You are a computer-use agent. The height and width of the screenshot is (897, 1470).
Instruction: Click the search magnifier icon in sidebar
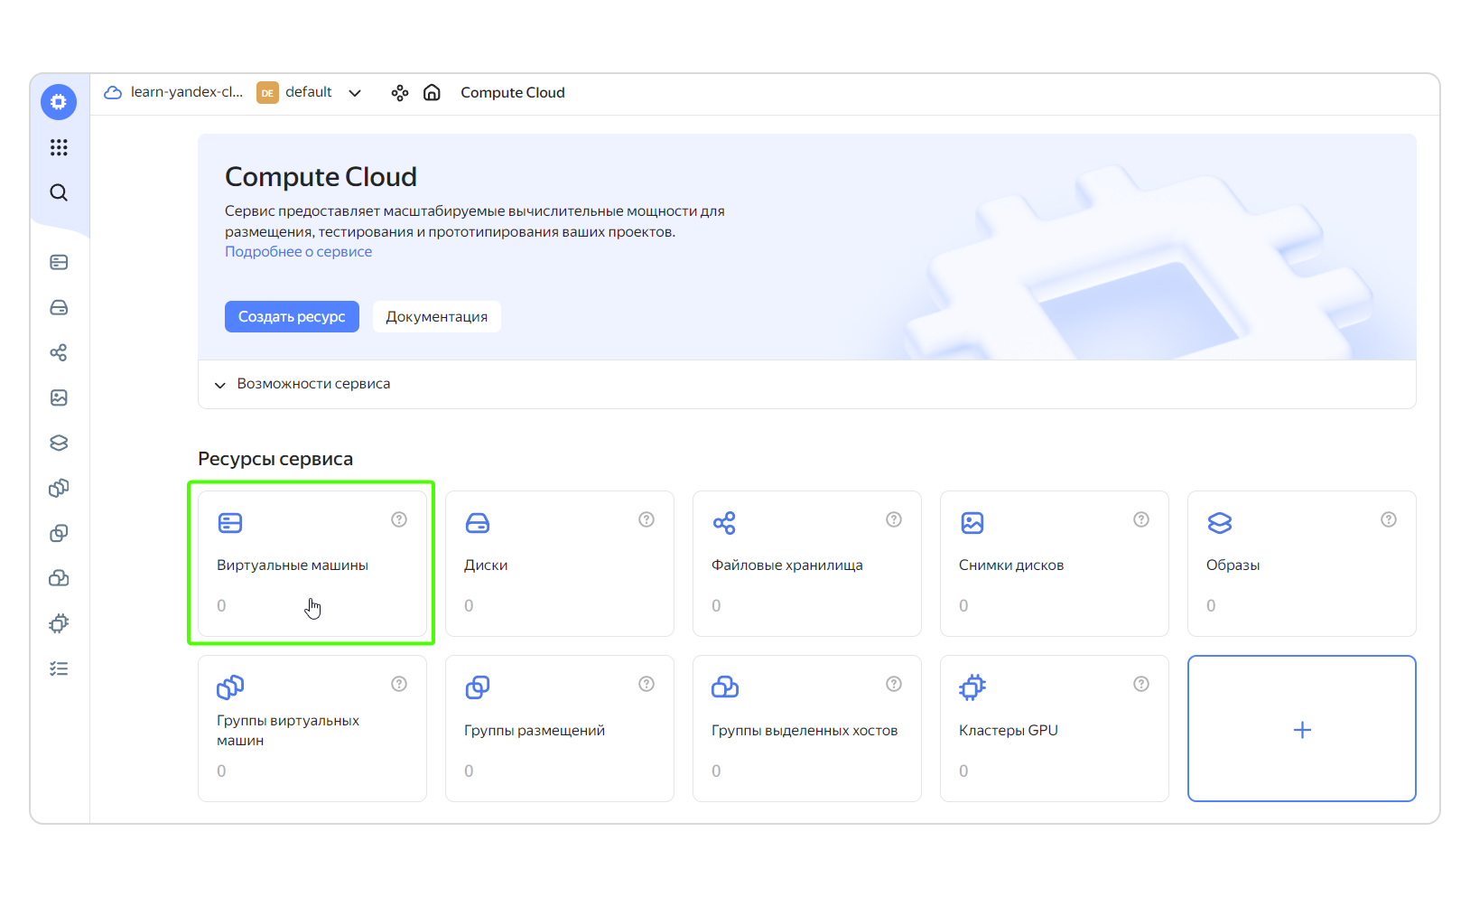(59, 192)
